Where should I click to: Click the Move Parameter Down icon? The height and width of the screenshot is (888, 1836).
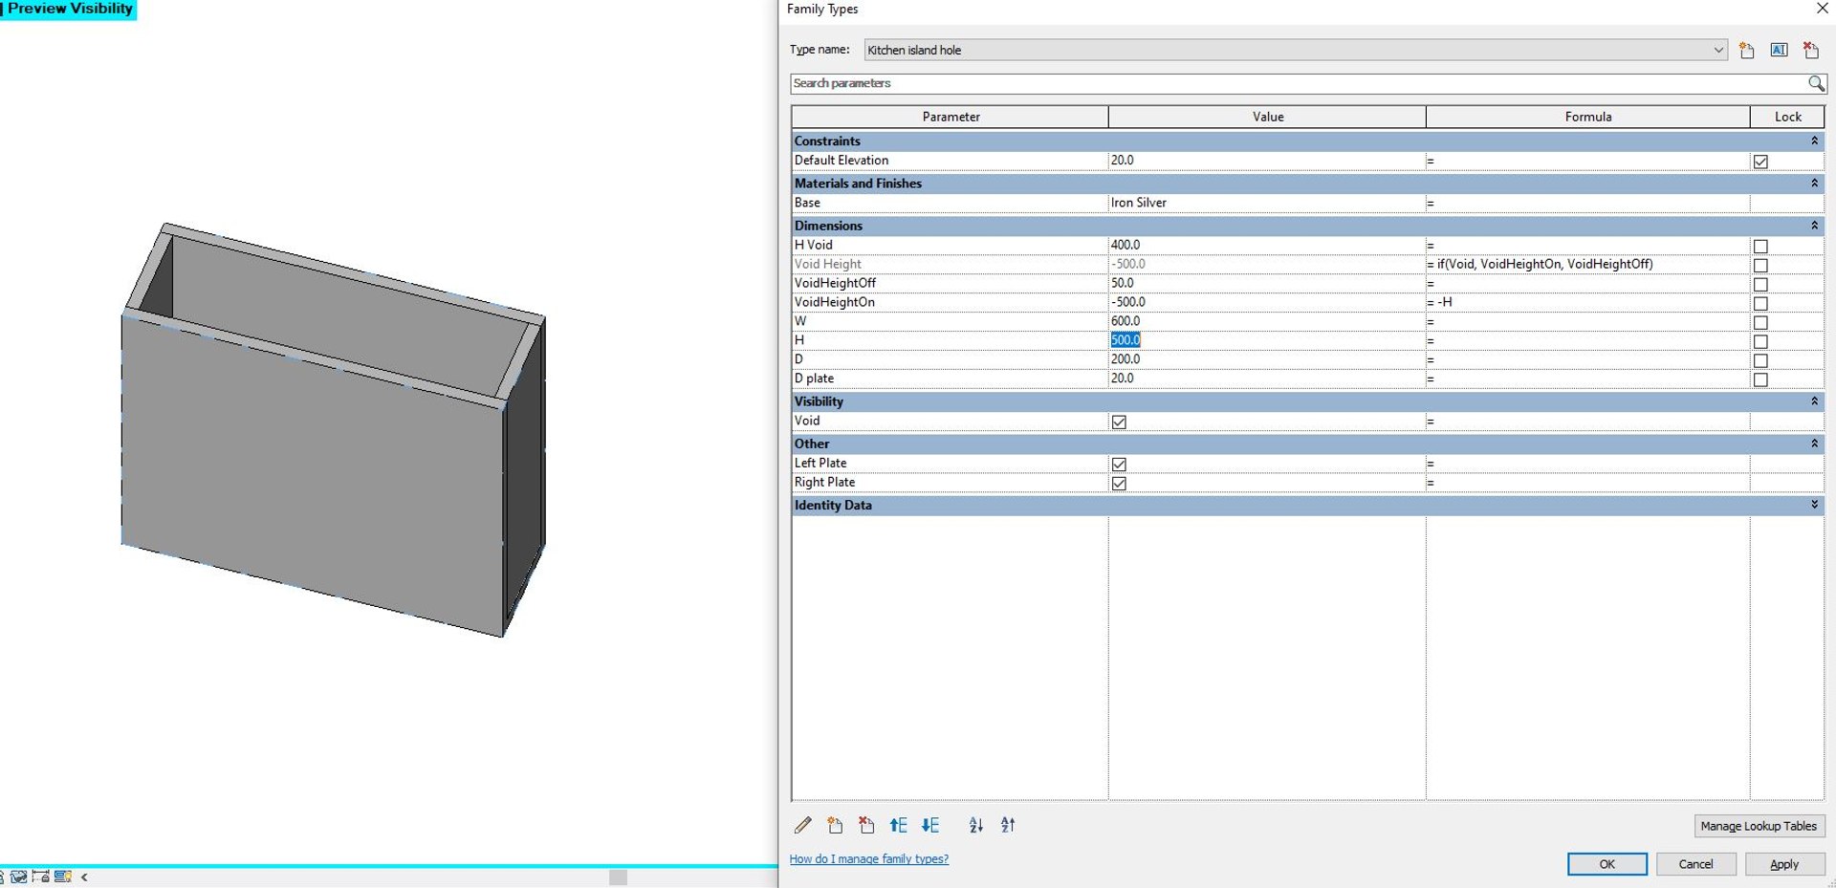point(930,825)
